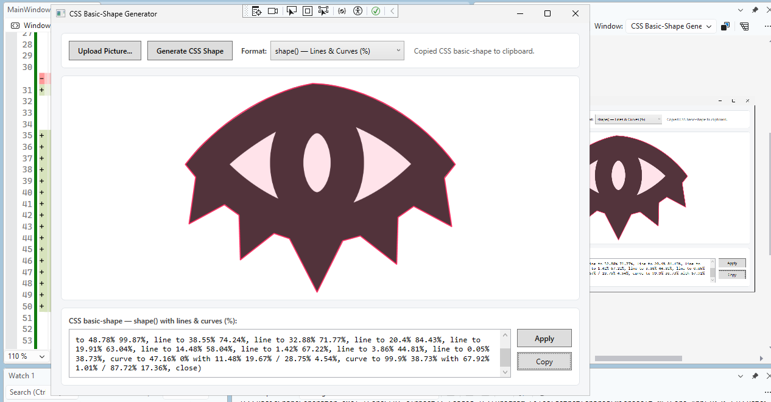The width and height of the screenshot is (771, 402).
Task: Copy the CSS shape to clipboard
Action: coord(544,361)
